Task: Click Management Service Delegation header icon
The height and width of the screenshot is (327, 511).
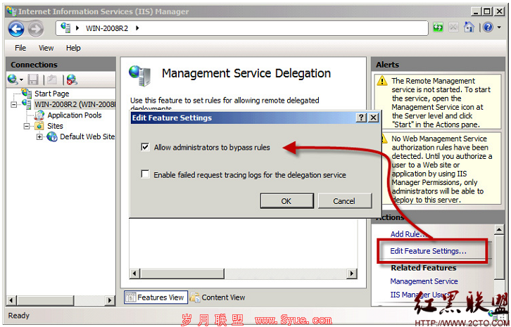Action: tap(141, 75)
